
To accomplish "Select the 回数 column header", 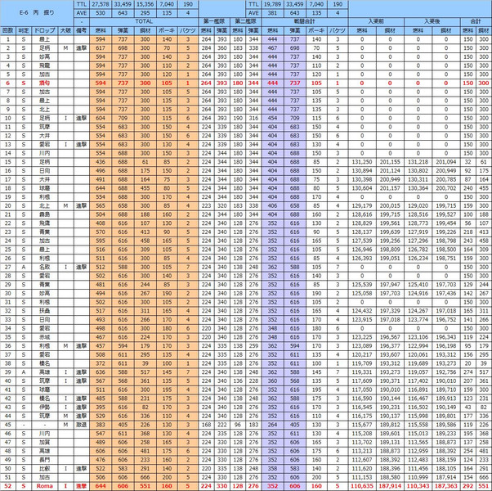I will 8,30.
